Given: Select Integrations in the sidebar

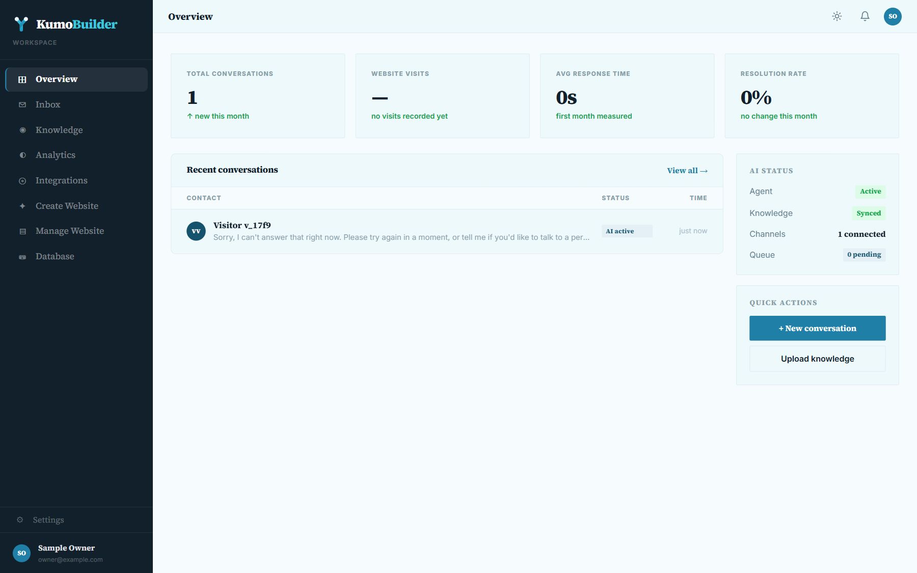Looking at the screenshot, I should tap(76, 180).
